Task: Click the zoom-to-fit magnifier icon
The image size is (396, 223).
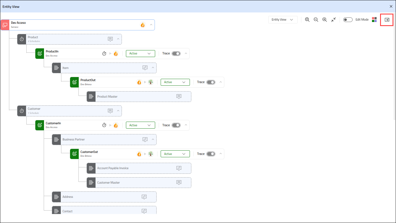Action: point(307,20)
